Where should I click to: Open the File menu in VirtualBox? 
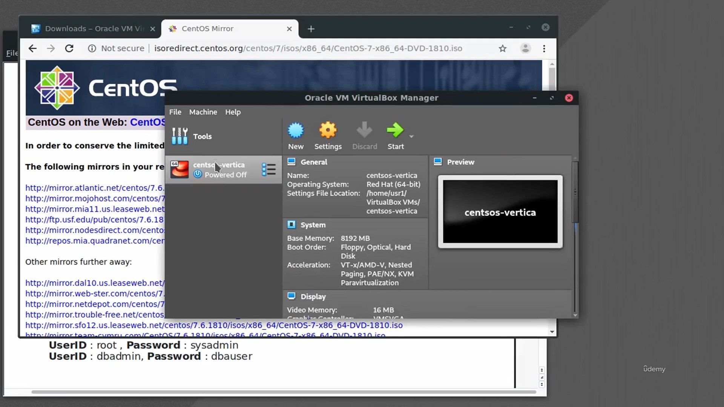(x=175, y=112)
